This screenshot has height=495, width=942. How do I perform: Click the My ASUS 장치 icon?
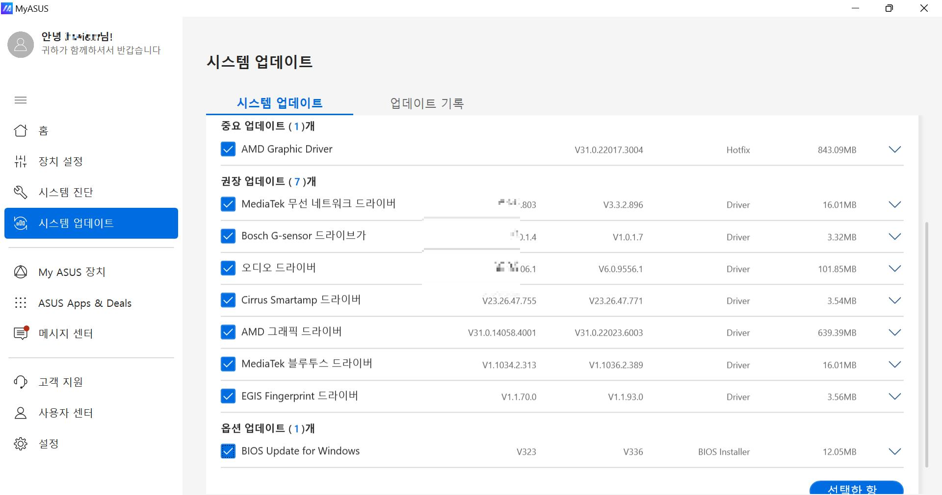coord(21,272)
